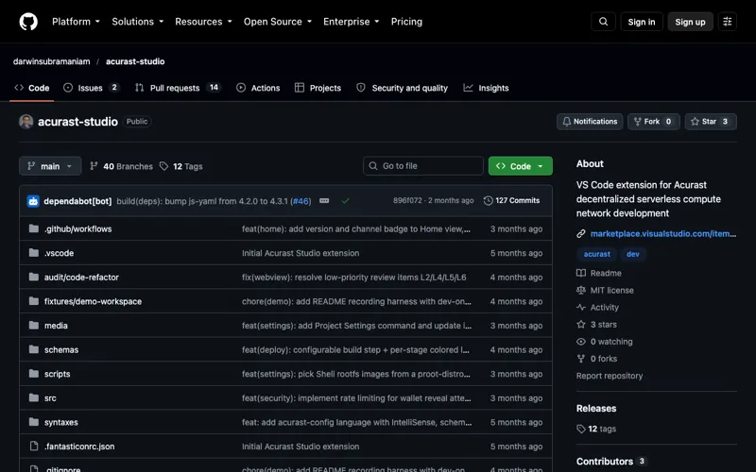
Task: Open the Resources dropdown menu
Action: pyautogui.click(x=203, y=22)
